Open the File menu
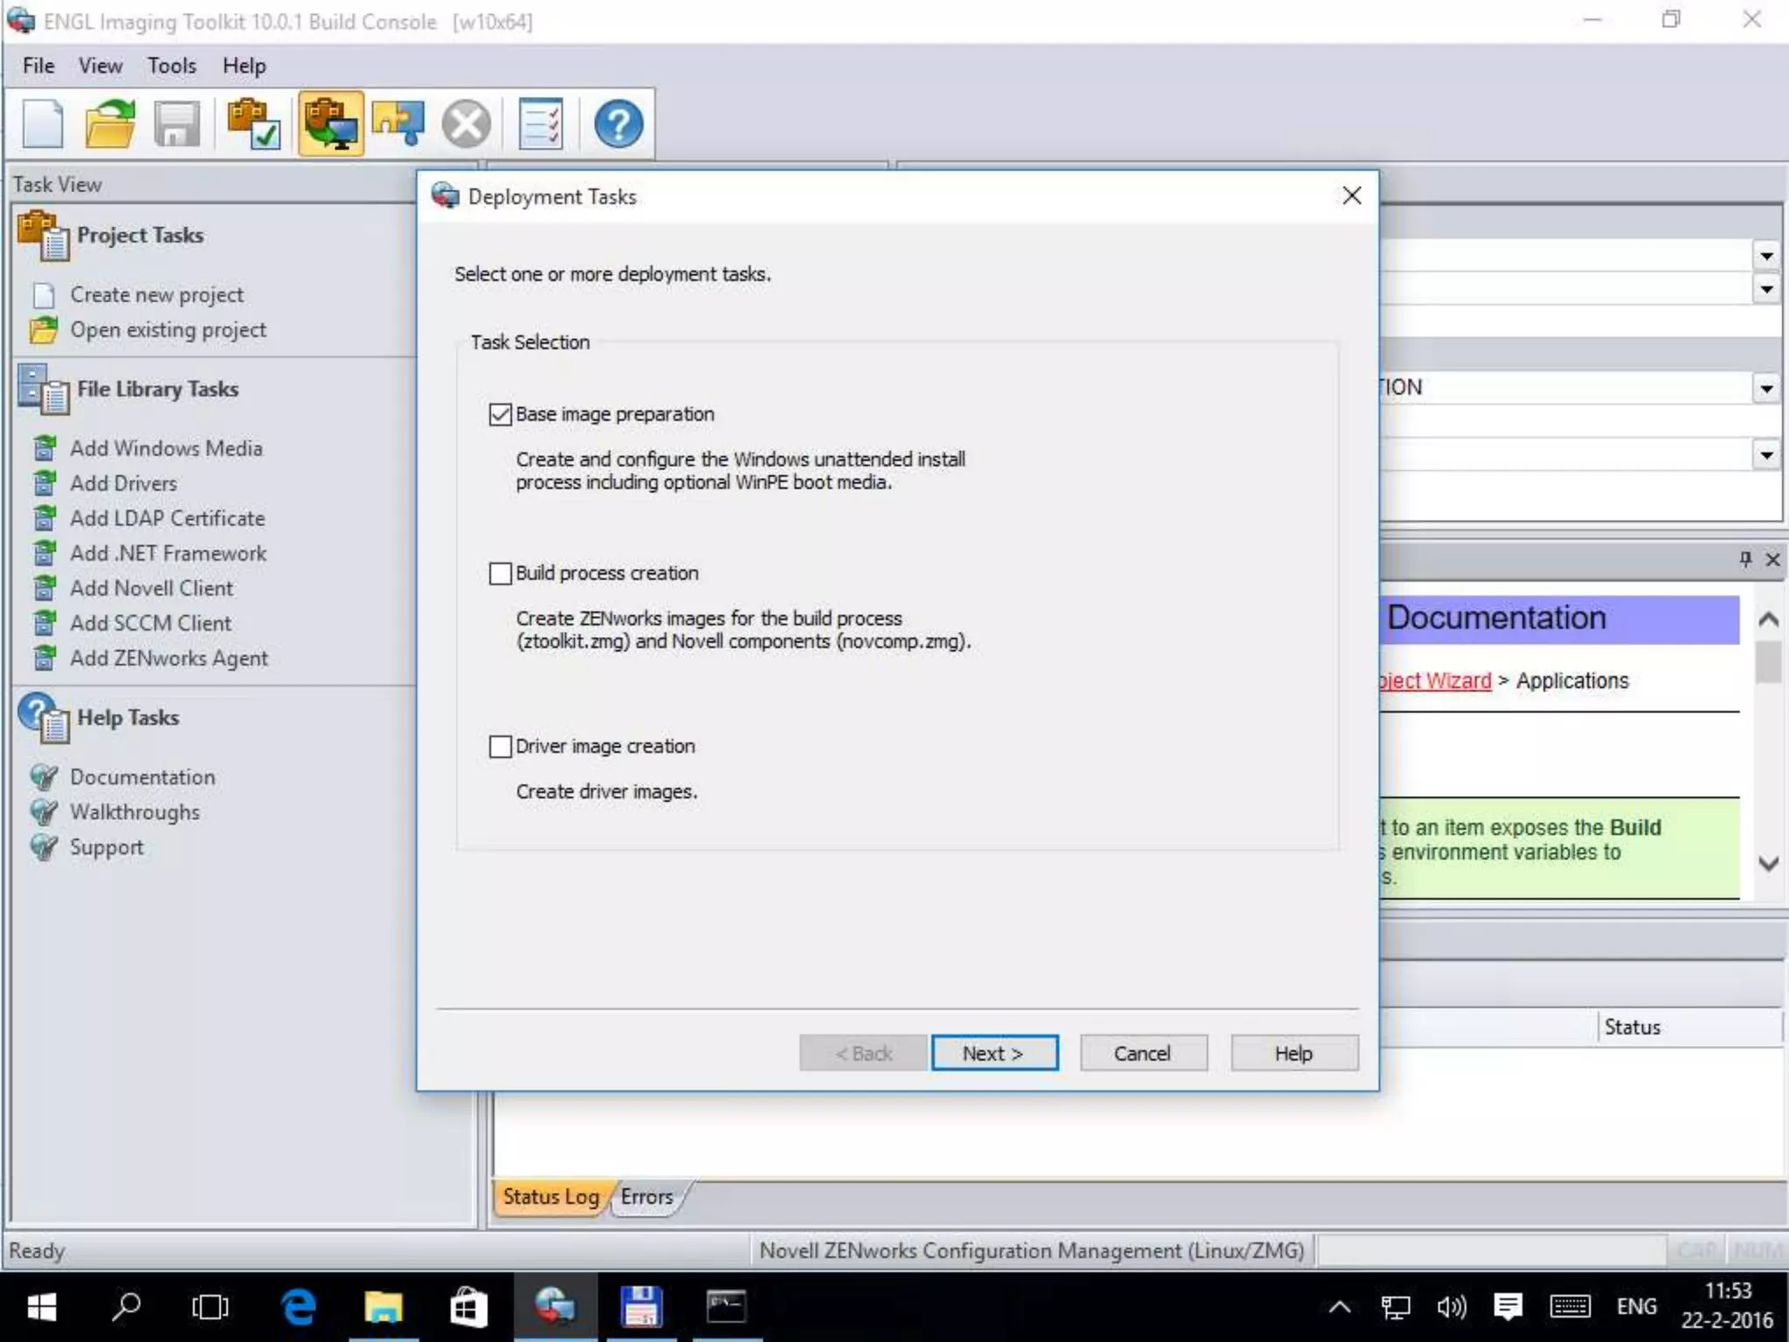The width and height of the screenshot is (1789, 1342). tap(38, 66)
